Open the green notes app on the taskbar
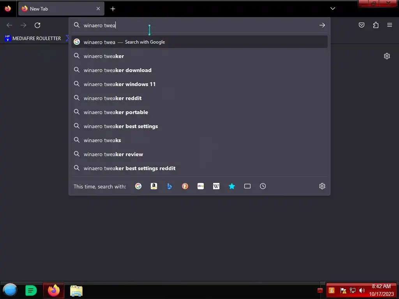The width and height of the screenshot is (399, 299). coord(31,290)
